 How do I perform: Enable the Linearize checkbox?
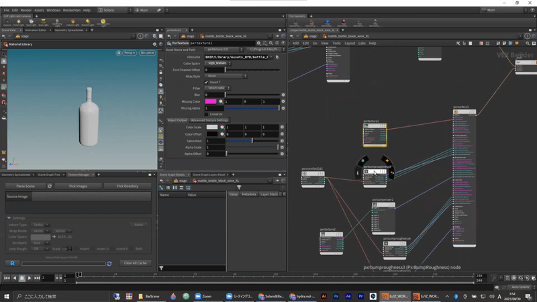point(206,113)
